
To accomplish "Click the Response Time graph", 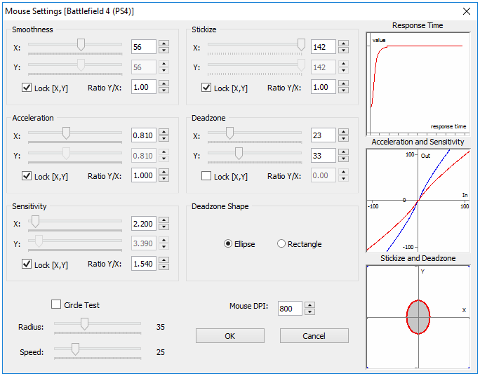I will (x=418, y=83).
